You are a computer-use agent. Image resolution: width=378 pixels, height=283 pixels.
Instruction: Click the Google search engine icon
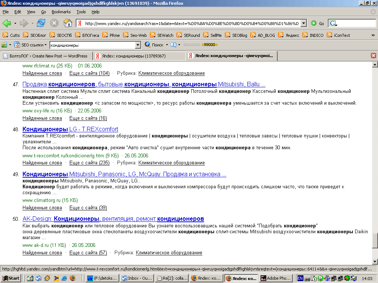pos(333,23)
